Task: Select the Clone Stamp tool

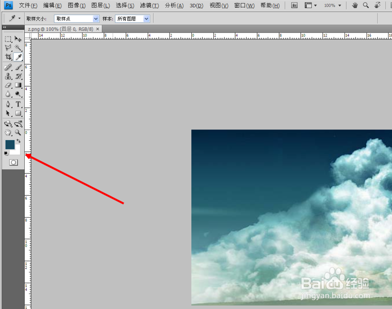Action: (x=8, y=76)
